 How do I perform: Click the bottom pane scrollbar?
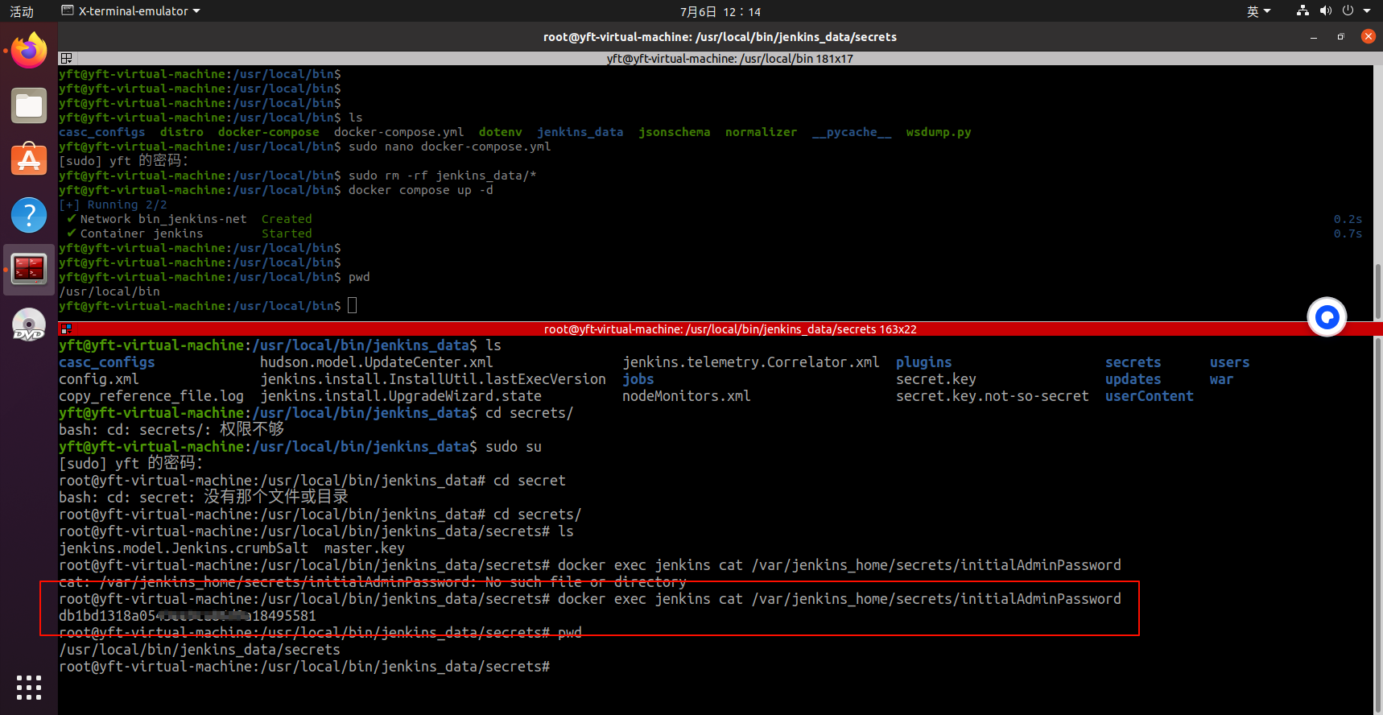pos(1377,523)
